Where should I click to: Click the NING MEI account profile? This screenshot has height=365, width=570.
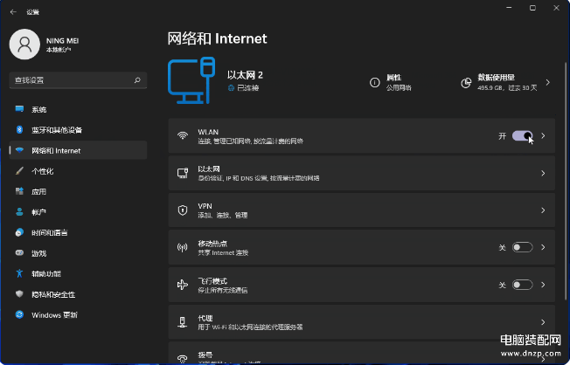[52, 45]
